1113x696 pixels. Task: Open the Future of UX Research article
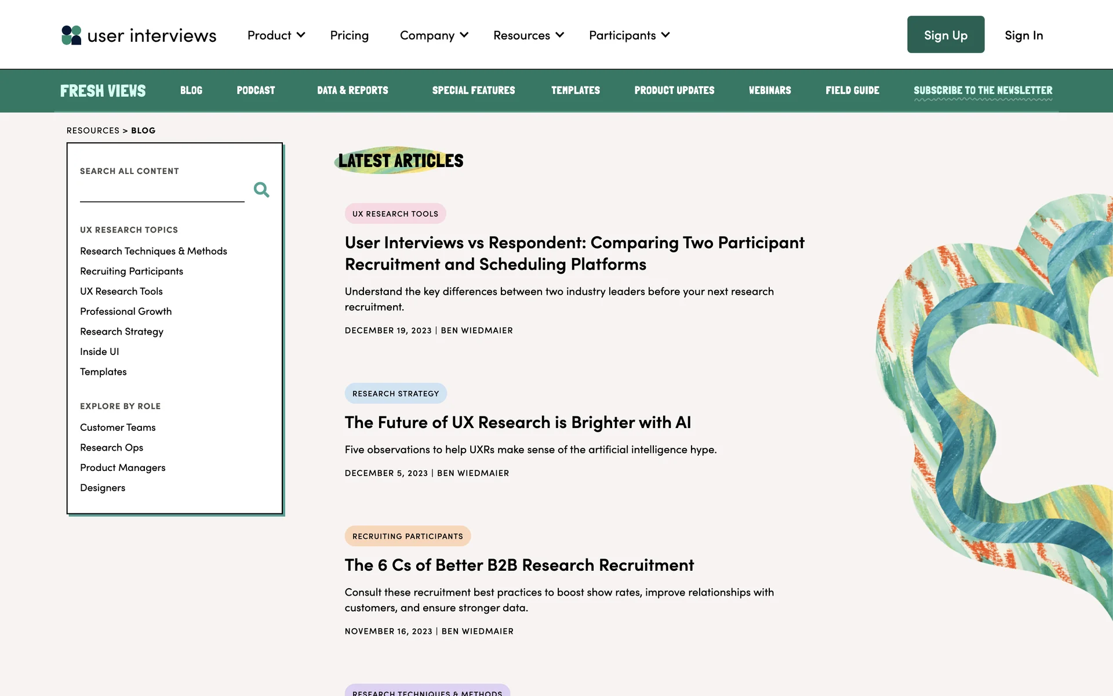(518, 422)
